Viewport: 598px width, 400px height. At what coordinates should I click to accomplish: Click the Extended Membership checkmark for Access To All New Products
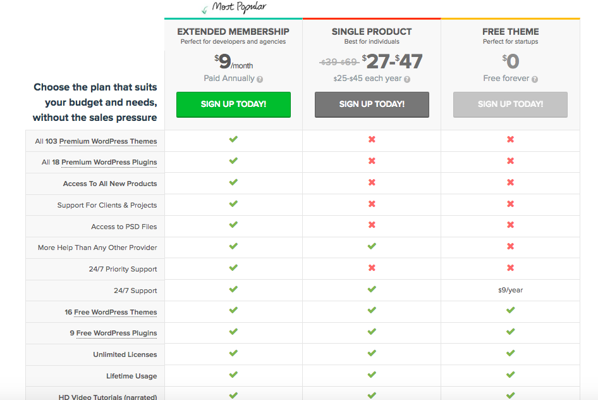233,182
